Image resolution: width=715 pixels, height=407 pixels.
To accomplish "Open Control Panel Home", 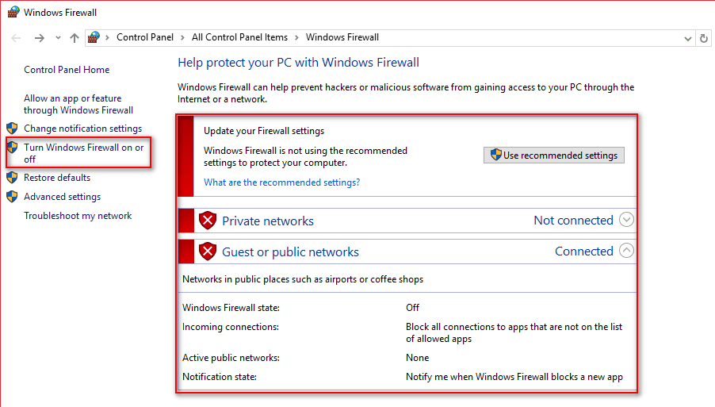I will click(x=67, y=70).
